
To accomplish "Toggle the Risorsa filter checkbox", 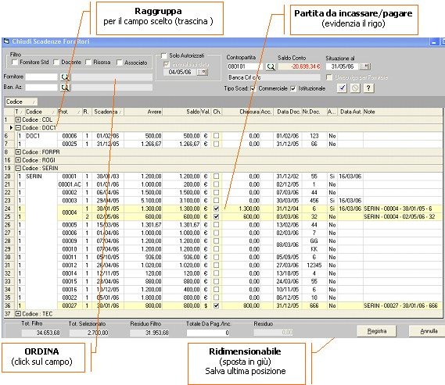I will click(88, 62).
